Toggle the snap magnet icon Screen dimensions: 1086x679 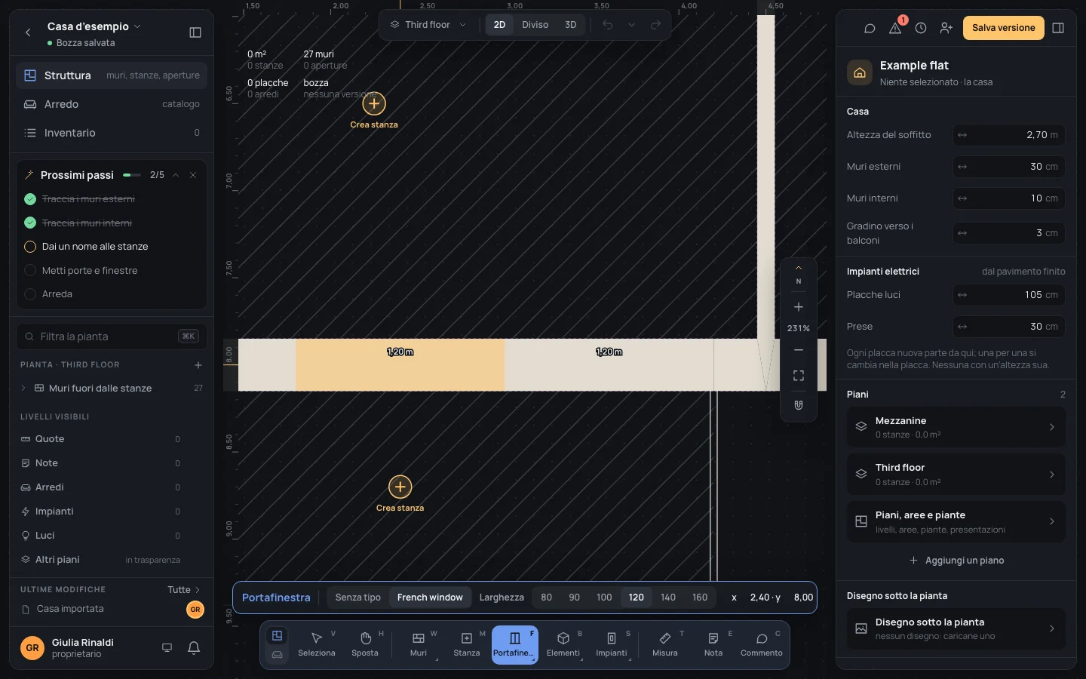pos(799,405)
